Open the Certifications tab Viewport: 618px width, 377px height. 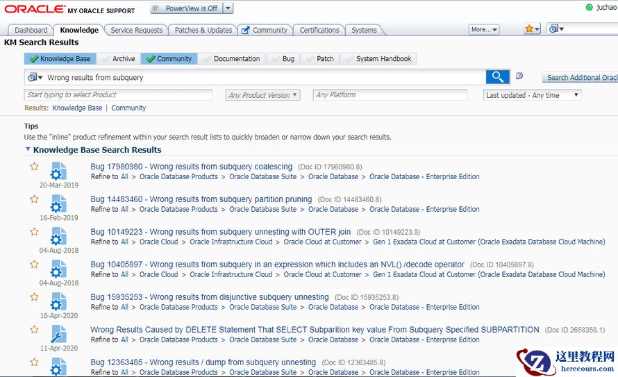pos(319,30)
